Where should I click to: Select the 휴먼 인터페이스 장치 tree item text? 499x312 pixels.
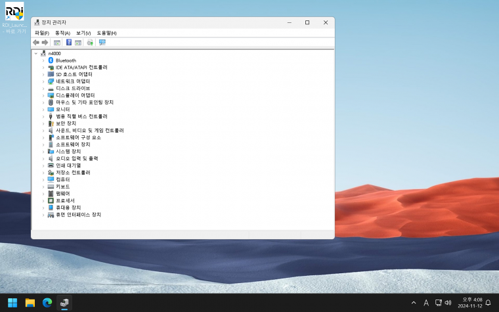coord(78,215)
